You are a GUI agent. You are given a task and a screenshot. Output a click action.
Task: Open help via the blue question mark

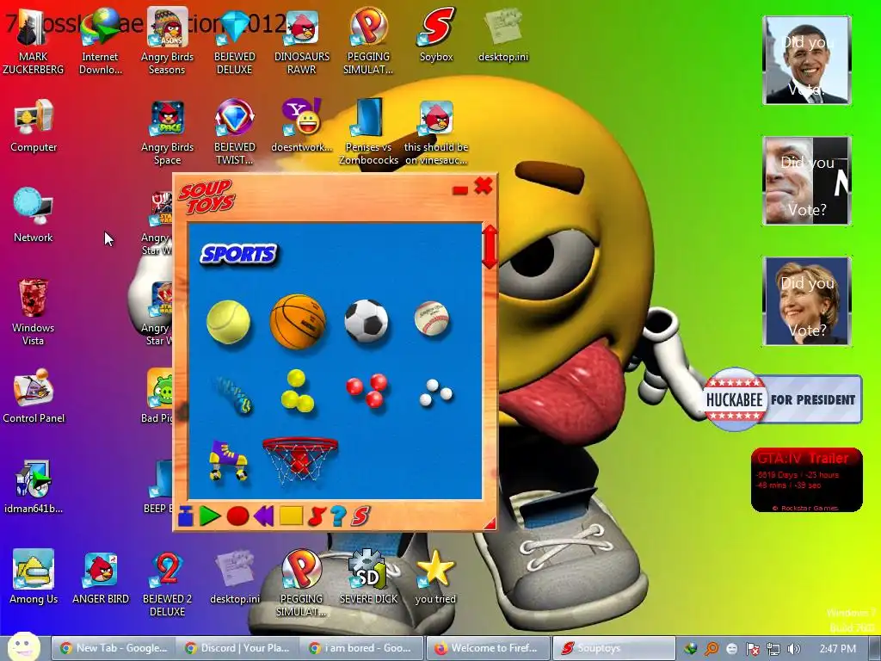click(338, 516)
